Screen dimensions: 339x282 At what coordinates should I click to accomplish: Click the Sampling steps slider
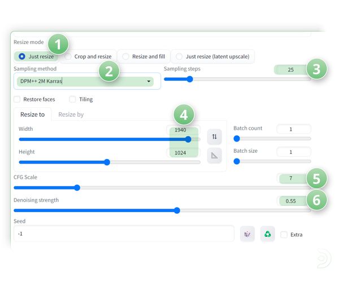click(237, 80)
